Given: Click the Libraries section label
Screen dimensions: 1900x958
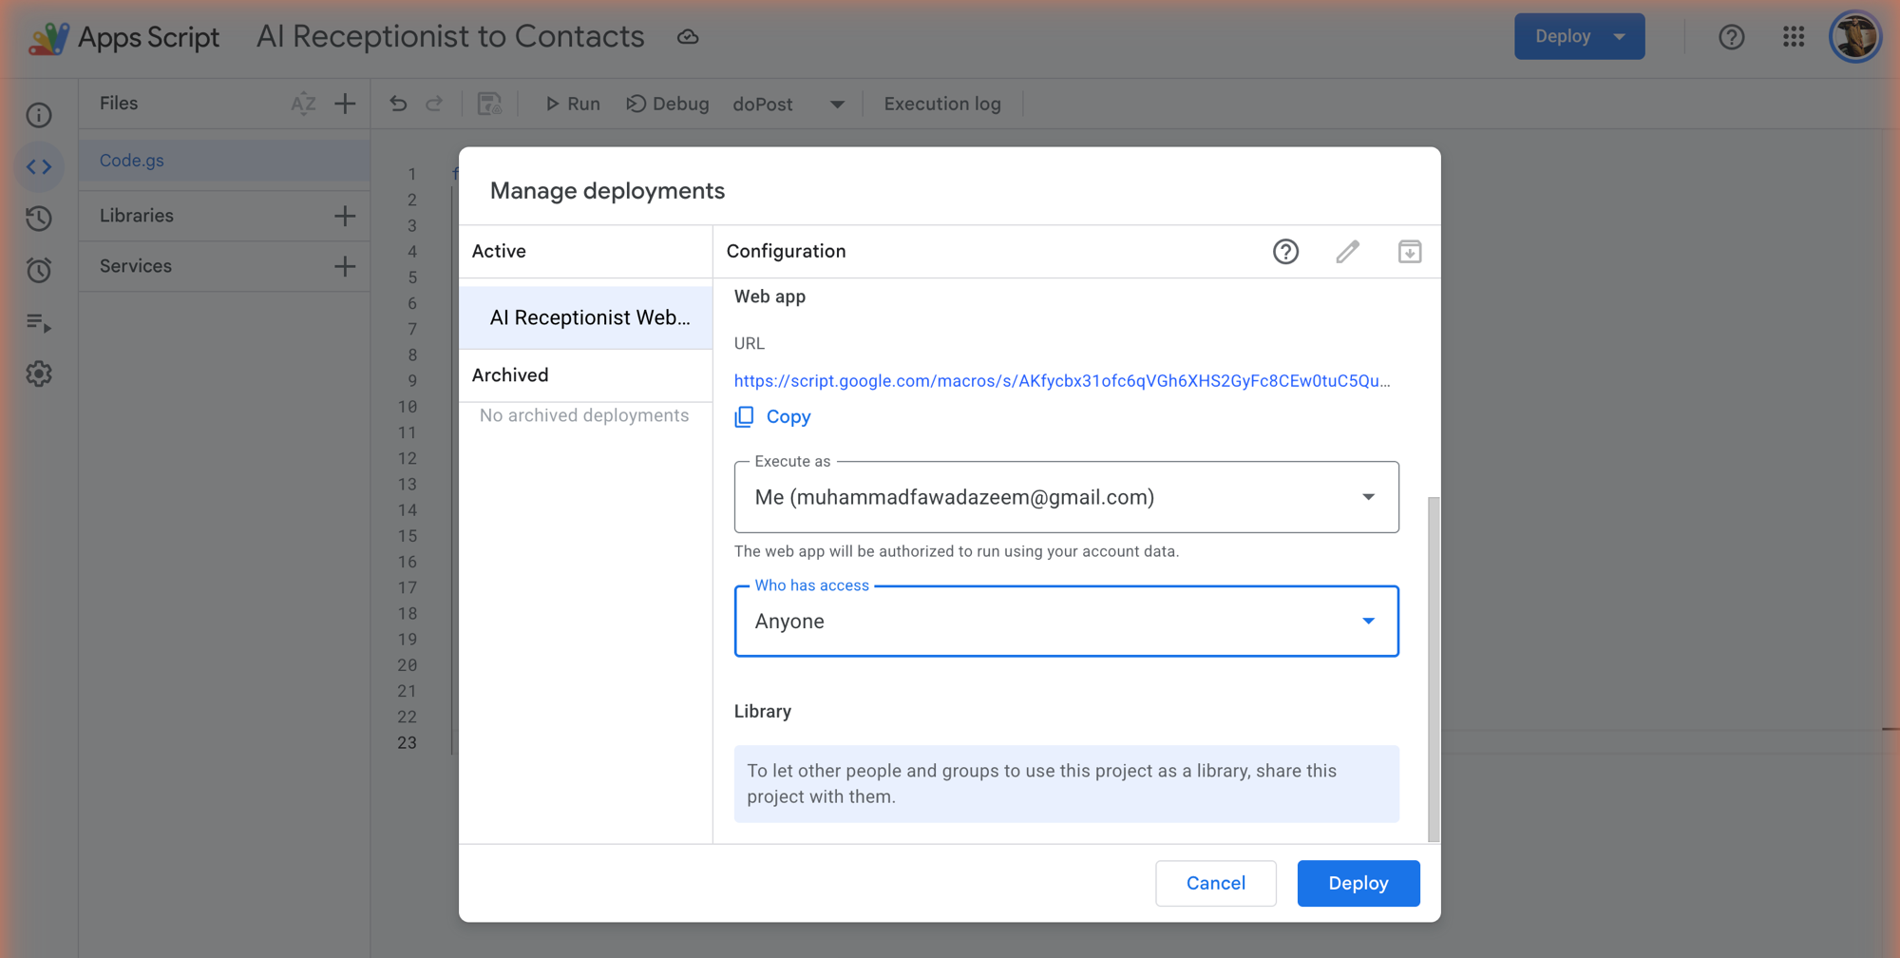Looking at the screenshot, I should [137, 216].
